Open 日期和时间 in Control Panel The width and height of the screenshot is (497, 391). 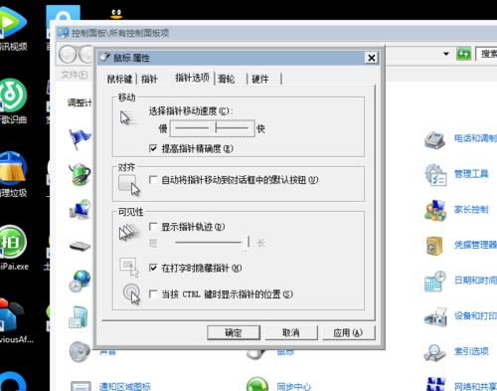(x=475, y=281)
